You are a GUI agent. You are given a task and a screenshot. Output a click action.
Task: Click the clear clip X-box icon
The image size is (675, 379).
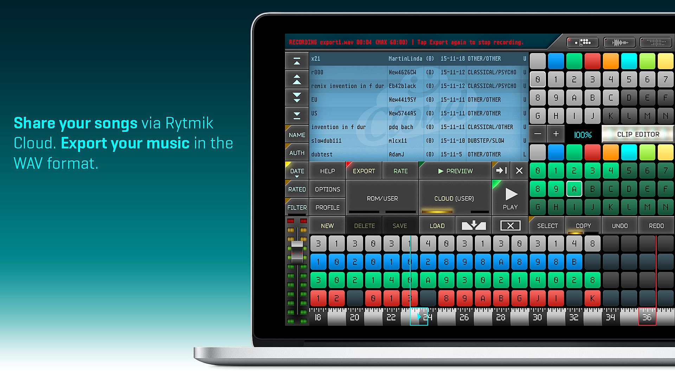click(x=510, y=226)
